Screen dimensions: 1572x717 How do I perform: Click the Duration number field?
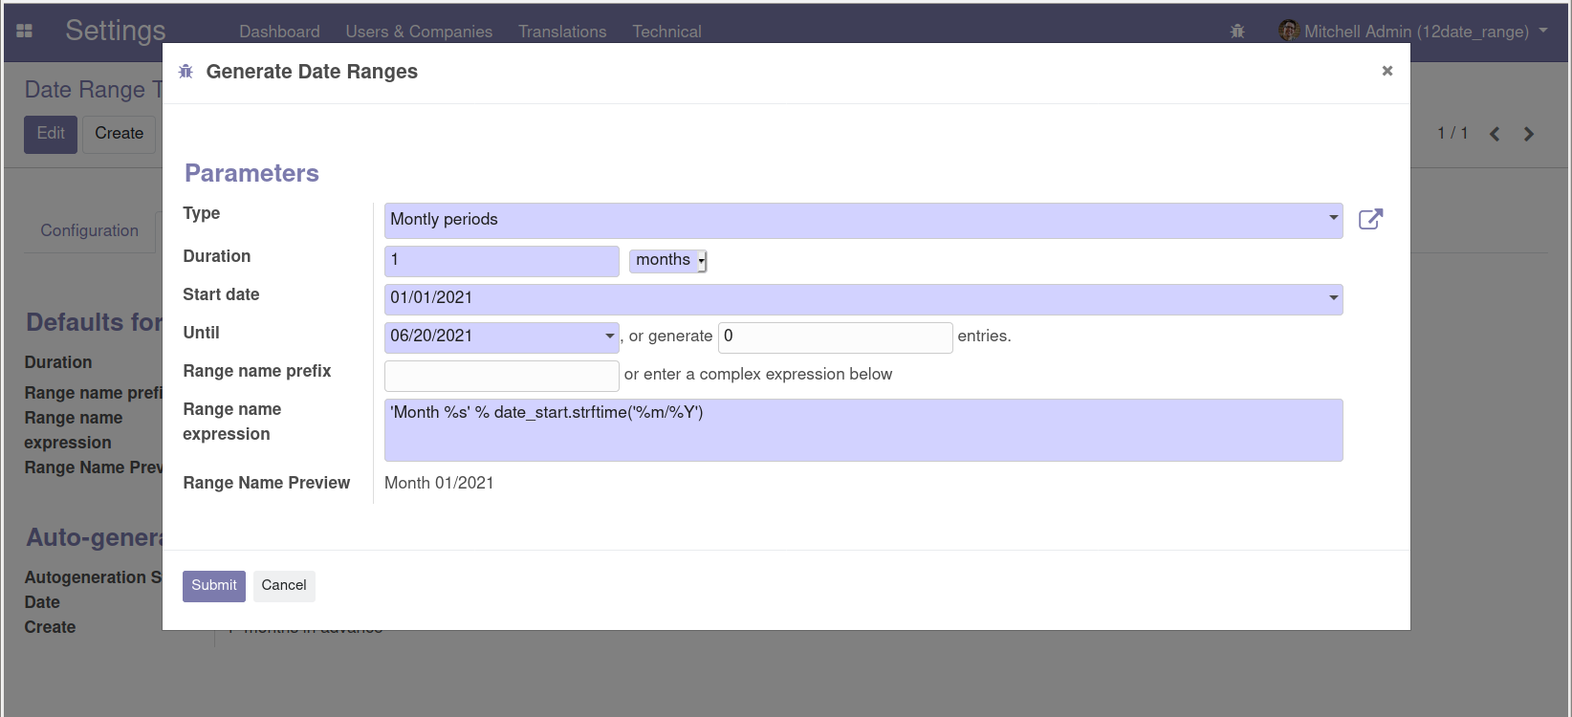[501, 260]
